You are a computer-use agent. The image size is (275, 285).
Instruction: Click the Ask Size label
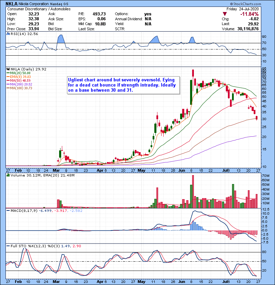point(56,19)
